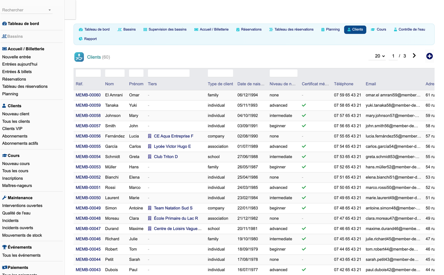The width and height of the screenshot is (444, 275).
Task: Click green certificate check in MEMB-00059 row
Action: coord(304,105)
